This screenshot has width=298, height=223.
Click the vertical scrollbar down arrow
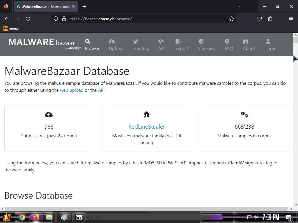tap(296, 204)
